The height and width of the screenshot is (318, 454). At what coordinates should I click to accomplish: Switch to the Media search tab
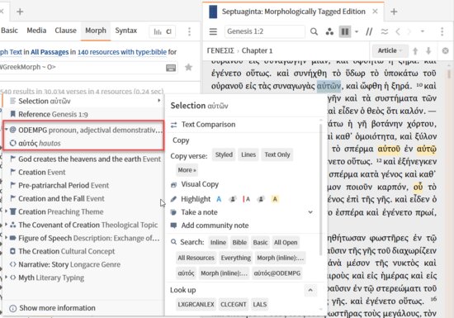36,31
